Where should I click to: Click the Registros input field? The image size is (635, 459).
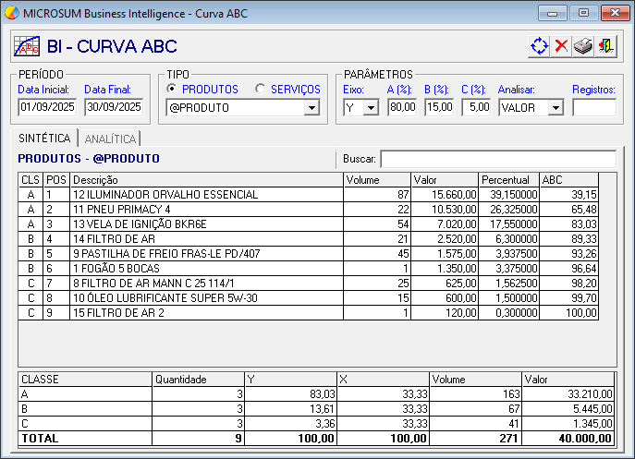[594, 107]
